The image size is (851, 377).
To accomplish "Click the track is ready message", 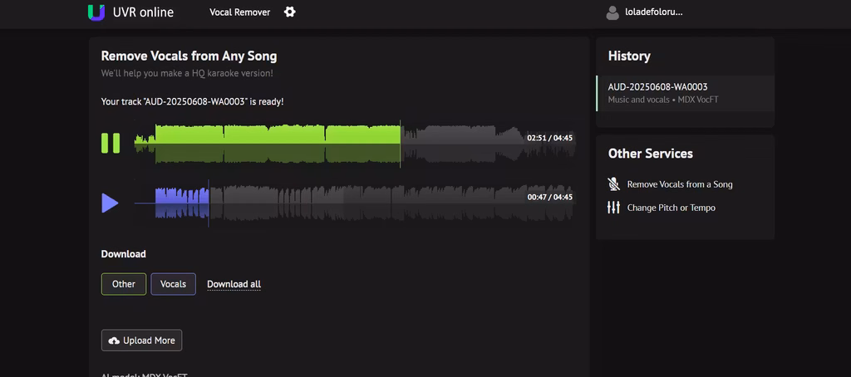I will 192,101.
